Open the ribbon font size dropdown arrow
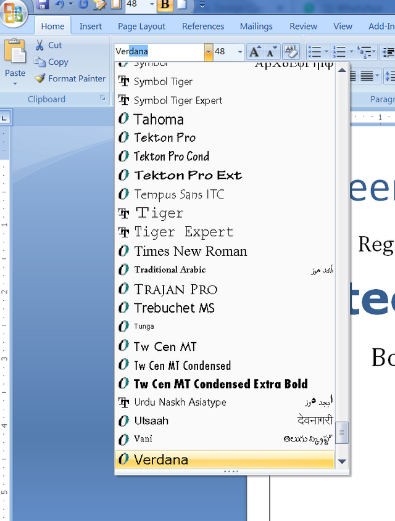This screenshot has height=521, width=395. coord(240,52)
